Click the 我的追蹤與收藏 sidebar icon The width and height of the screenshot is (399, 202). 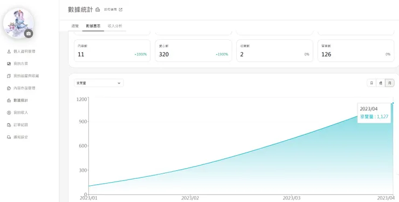pos(9,76)
